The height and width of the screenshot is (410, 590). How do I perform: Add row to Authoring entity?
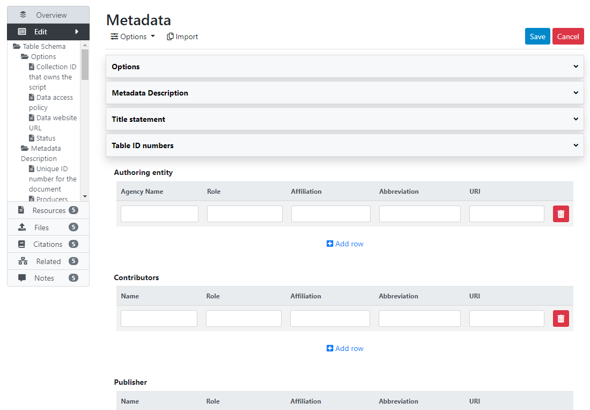pyautogui.click(x=345, y=244)
